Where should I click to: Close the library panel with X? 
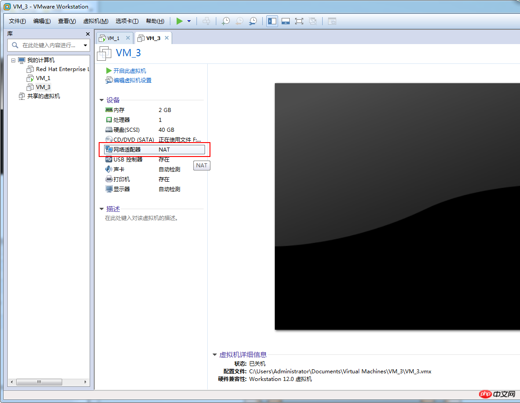[x=87, y=34]
